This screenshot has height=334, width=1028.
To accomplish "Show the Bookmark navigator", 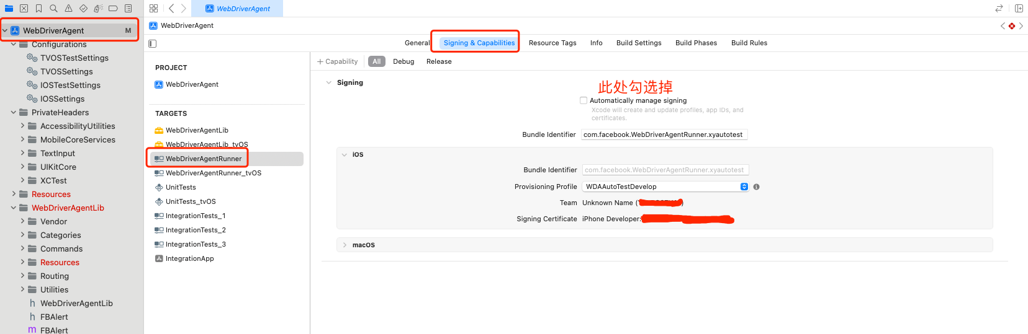I will pos(38,9).
